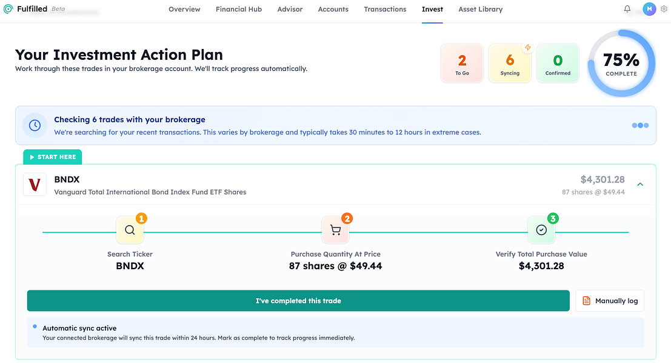Open the user profile avatar M
Image resolution: width=671 pixels, height=363 pixels.
[x=649, y=9]
